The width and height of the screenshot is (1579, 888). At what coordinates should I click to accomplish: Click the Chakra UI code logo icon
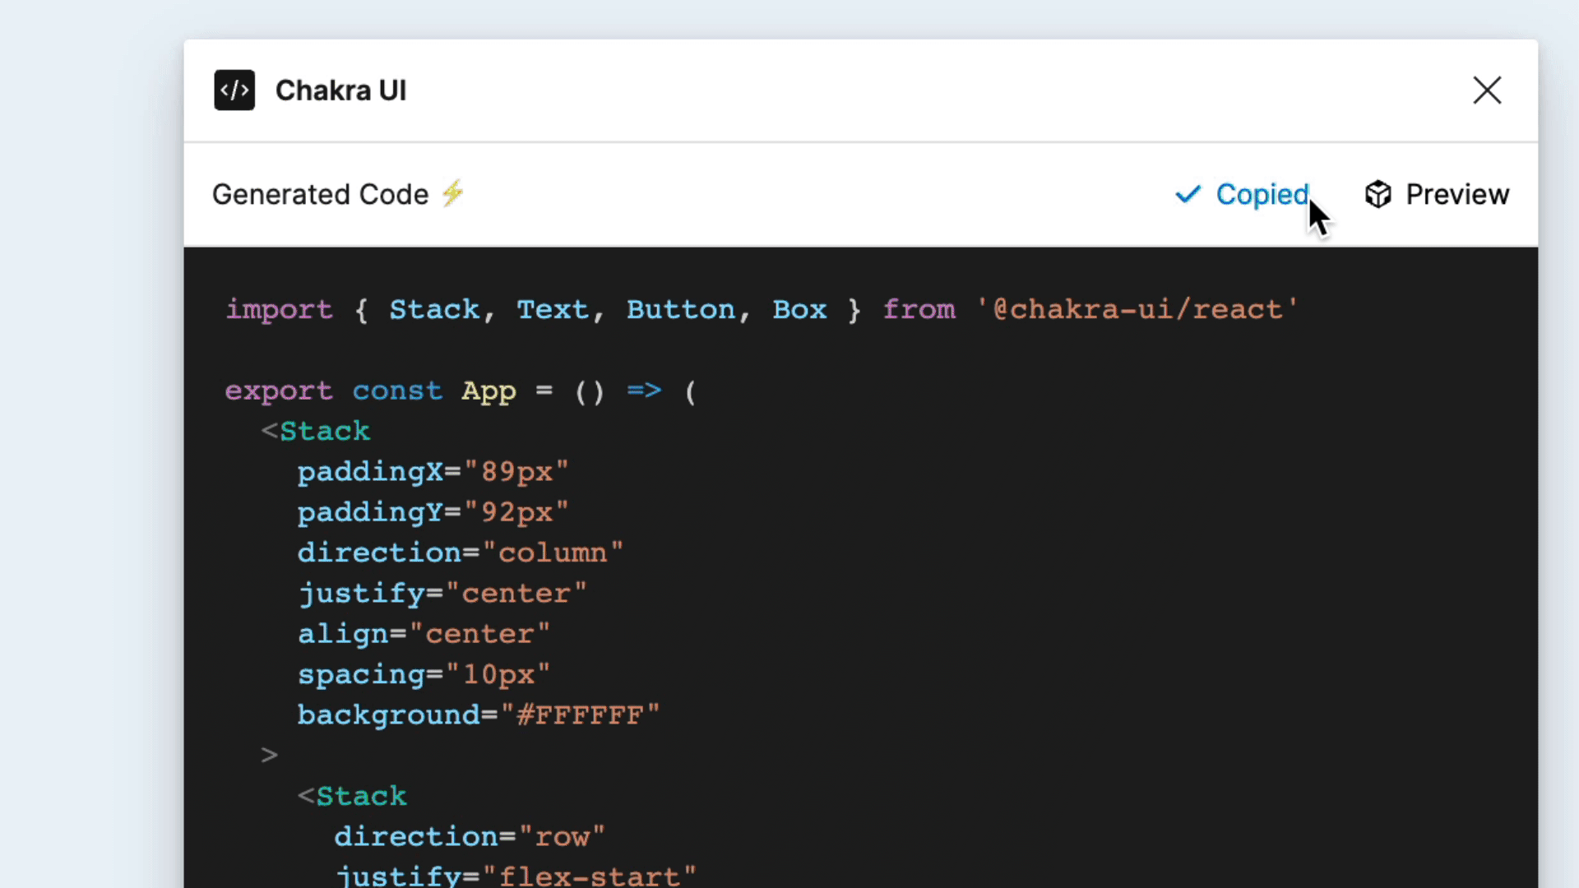coord(234,90)
